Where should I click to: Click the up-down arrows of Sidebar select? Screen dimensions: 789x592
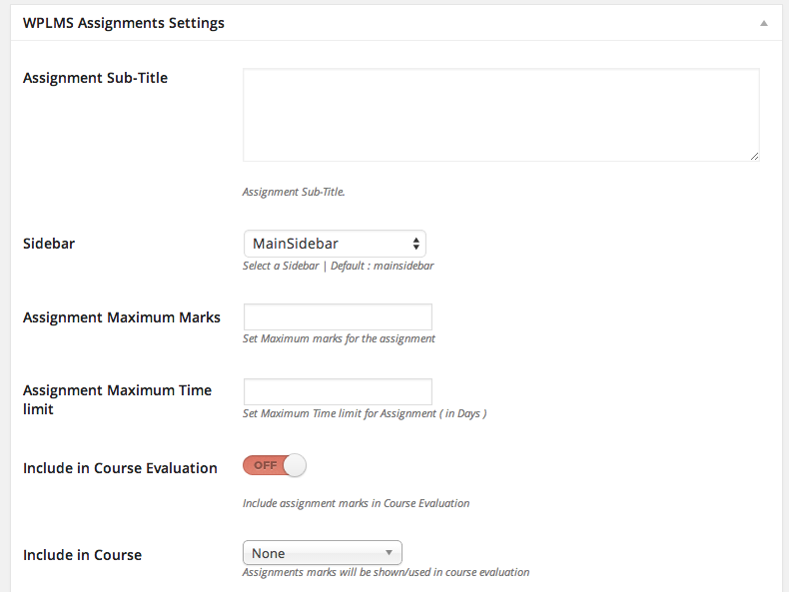pos(416,244)
